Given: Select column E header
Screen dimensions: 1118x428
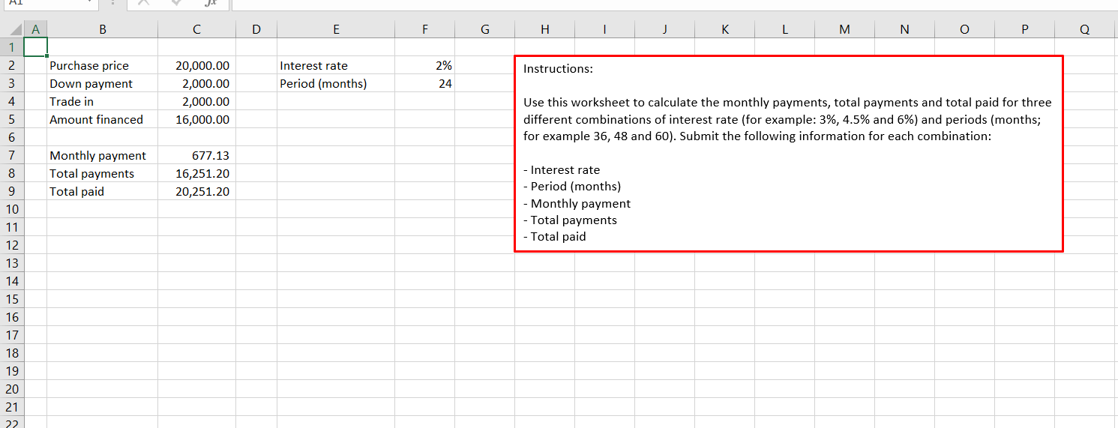Looking at the screenshot, I should (336, 30).
